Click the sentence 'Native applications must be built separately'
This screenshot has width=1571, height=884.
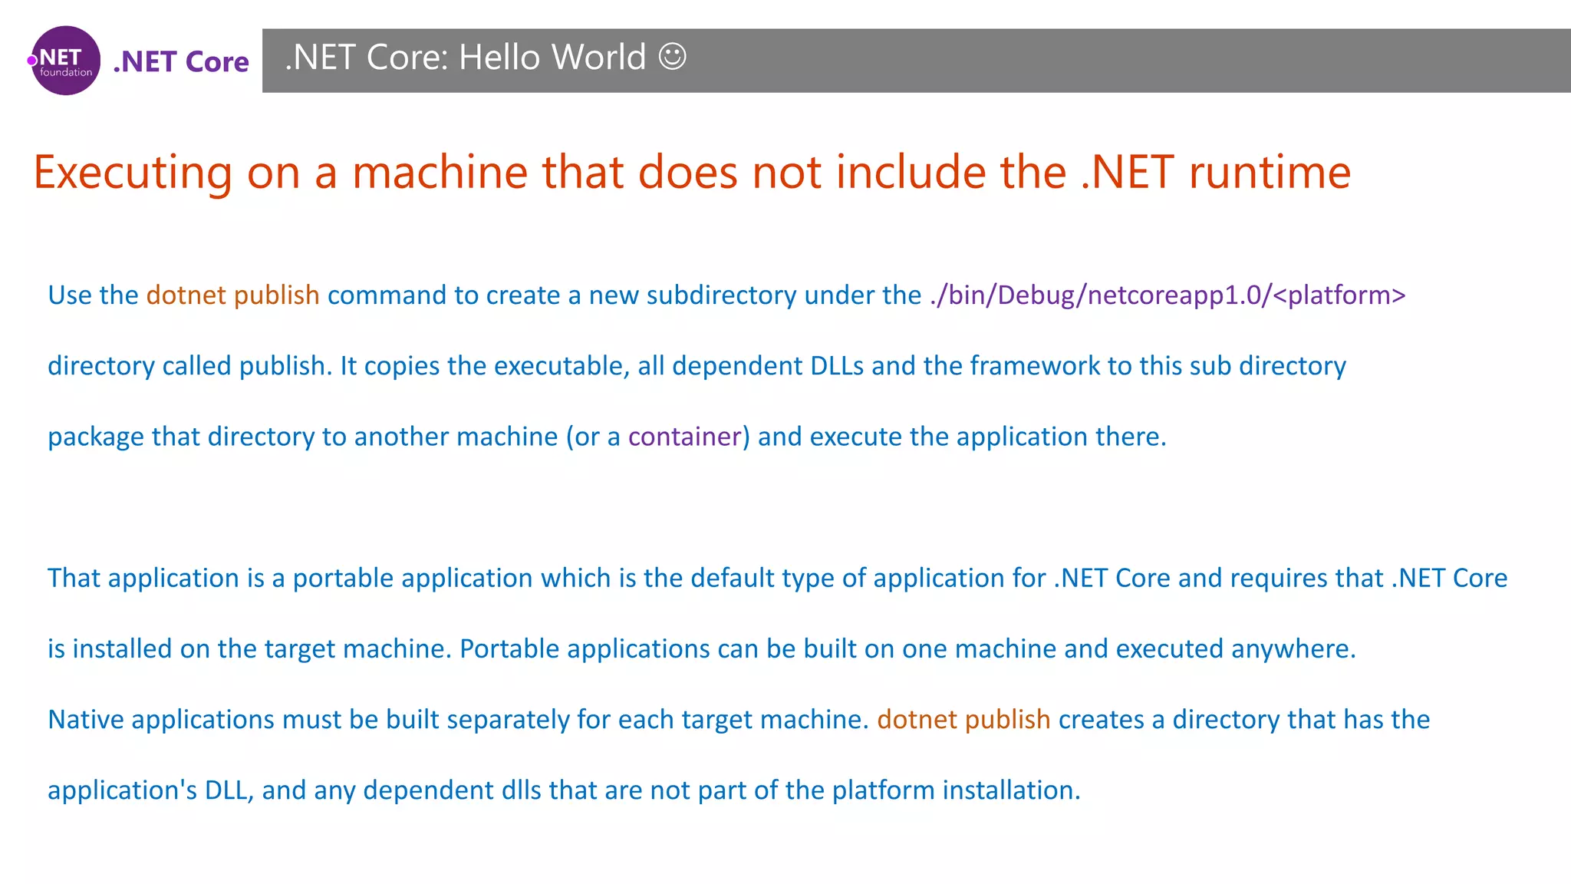click(x=457, y=720)
